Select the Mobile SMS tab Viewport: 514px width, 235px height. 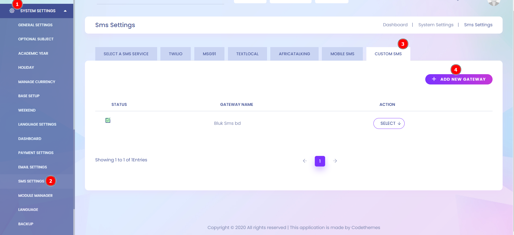(342, 54)
